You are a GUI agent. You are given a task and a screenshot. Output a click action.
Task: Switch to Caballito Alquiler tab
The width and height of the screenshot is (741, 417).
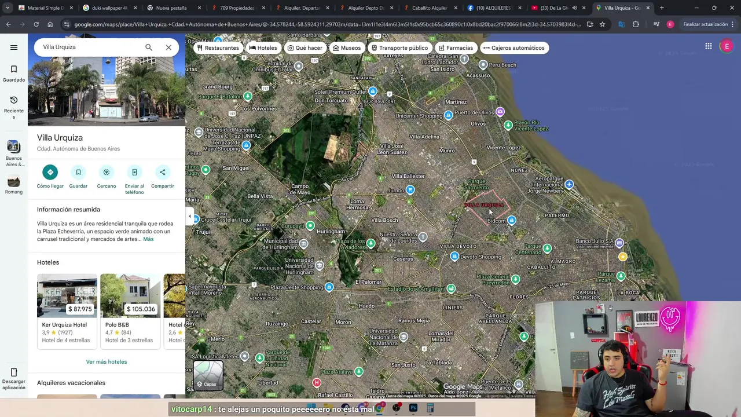point(431,8)
